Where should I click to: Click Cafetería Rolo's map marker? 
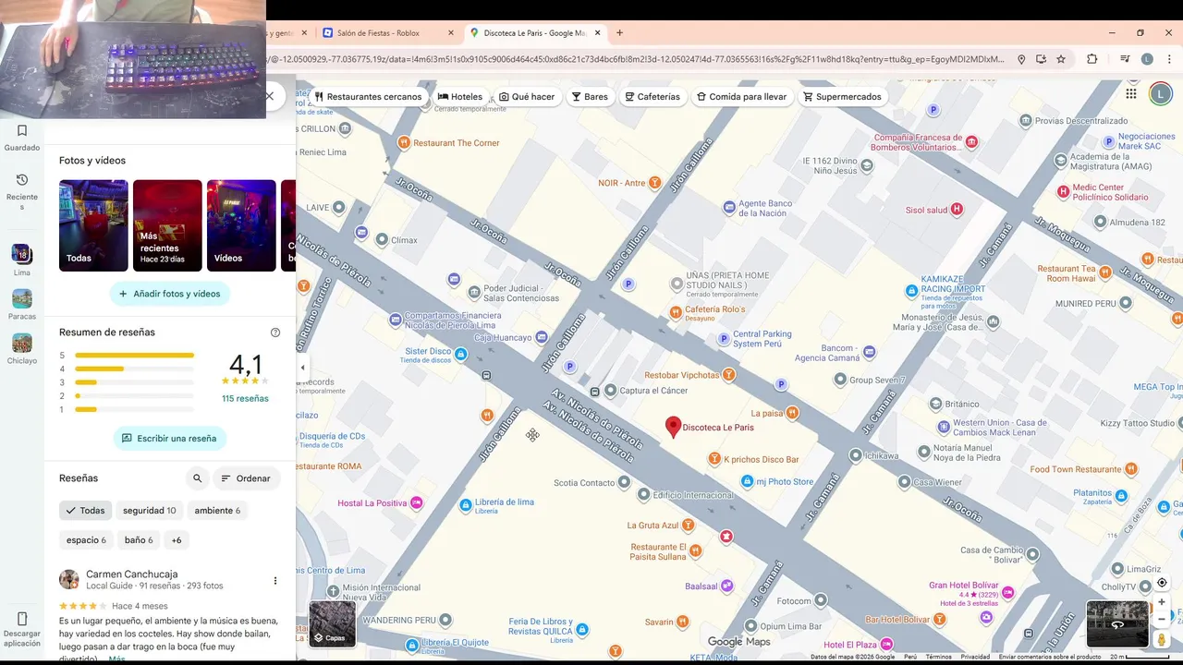[676, 312]
